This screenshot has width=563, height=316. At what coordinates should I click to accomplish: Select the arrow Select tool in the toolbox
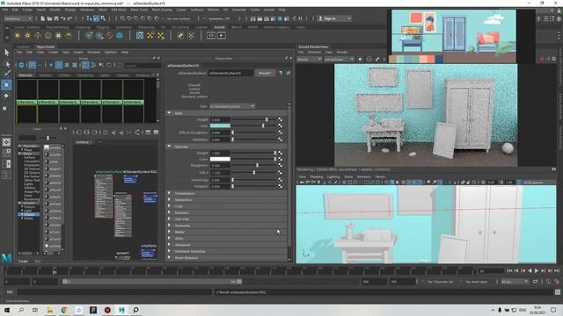pos(6,53)
